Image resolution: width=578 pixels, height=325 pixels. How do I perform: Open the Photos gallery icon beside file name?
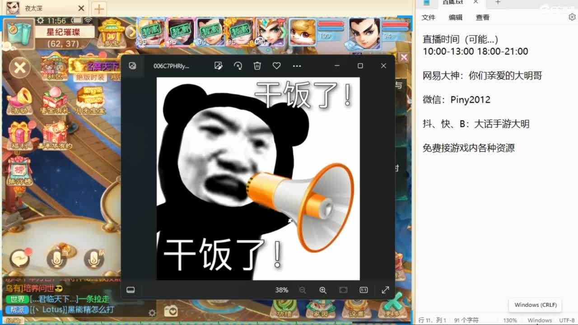132,66
